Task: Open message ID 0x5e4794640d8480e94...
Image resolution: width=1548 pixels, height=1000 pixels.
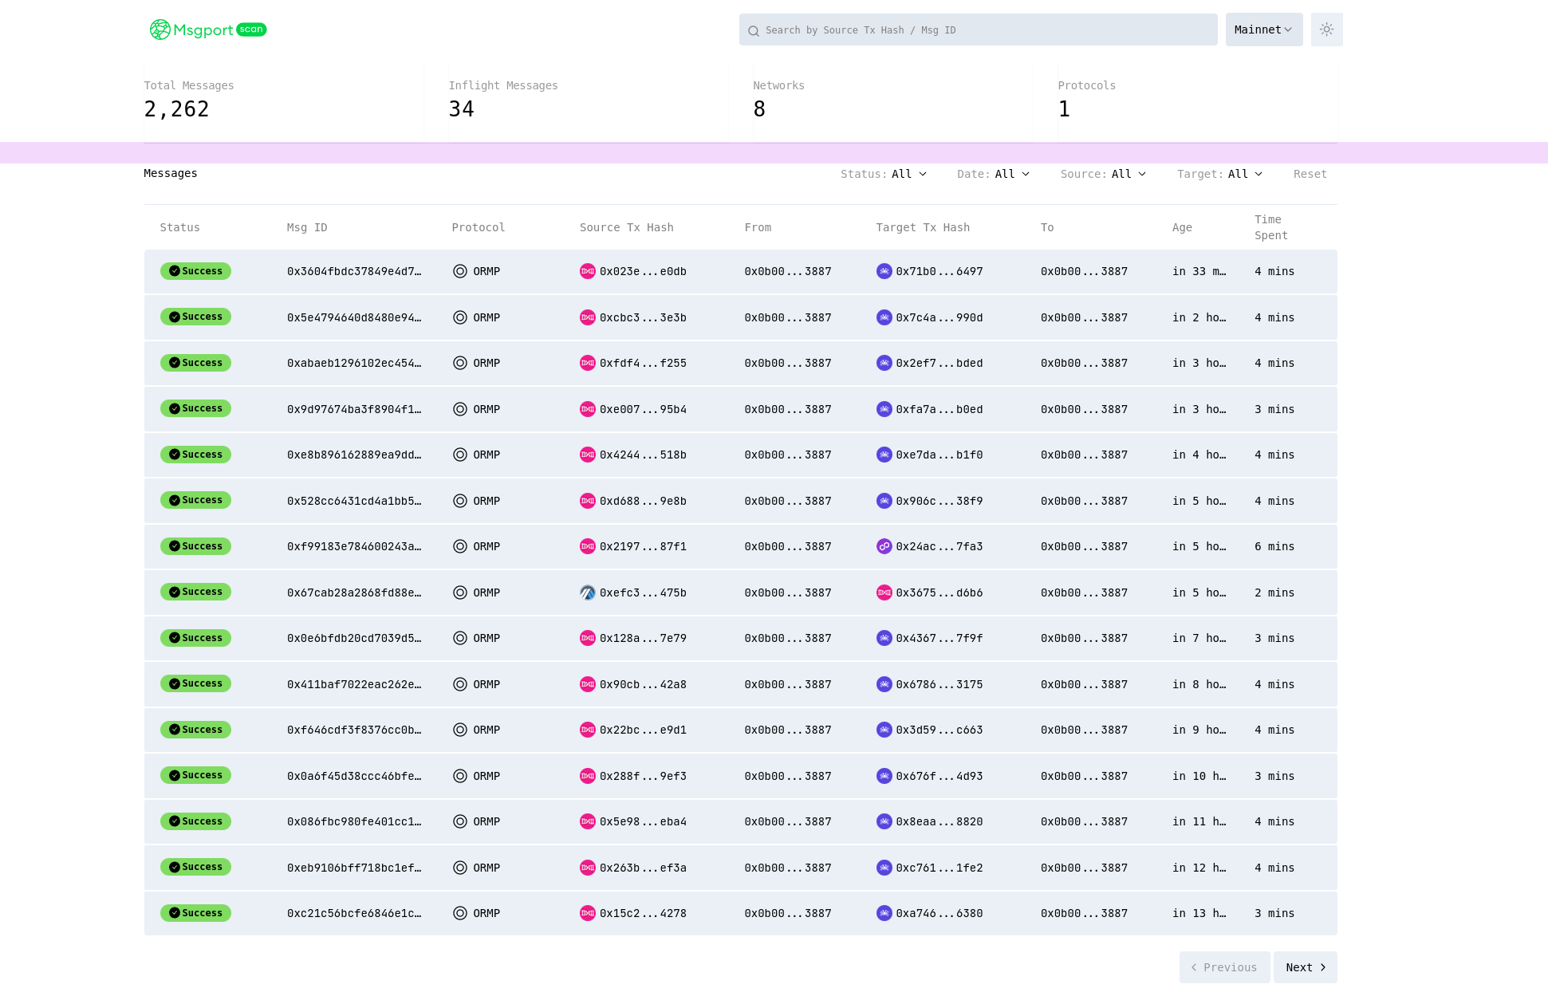Action: coord(354,317)
